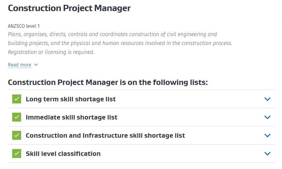This screenshot has height=169, width=282.
Task: Click the Skill level classification row background
Action: point(141,154)
